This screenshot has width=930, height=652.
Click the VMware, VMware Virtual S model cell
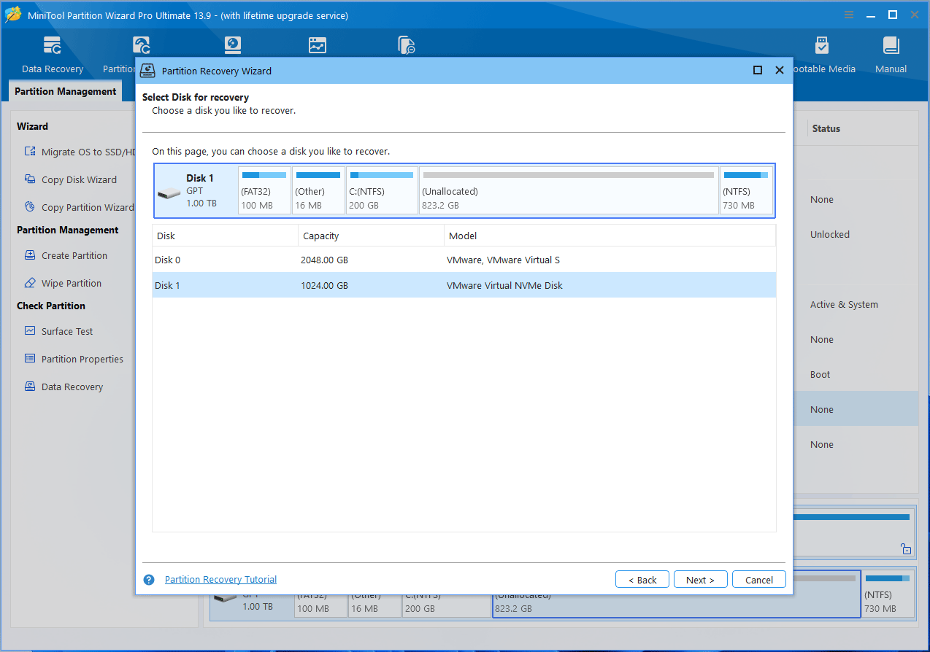(503, 260)
